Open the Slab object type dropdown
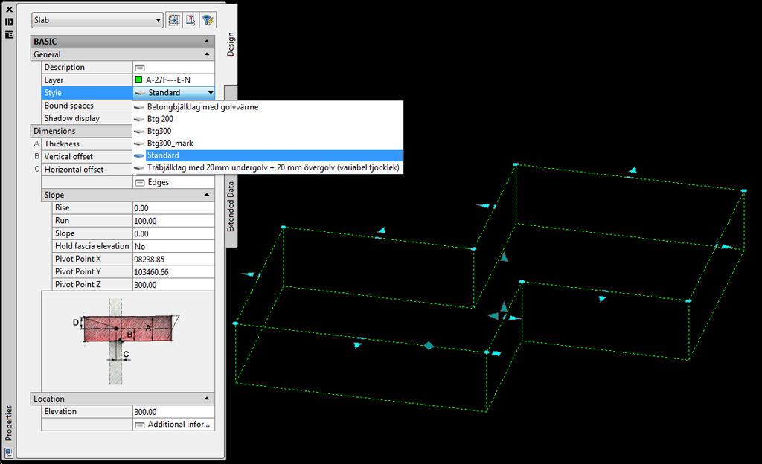The width and height of the screenshot is (762, 464). click(x=97, y=20)
